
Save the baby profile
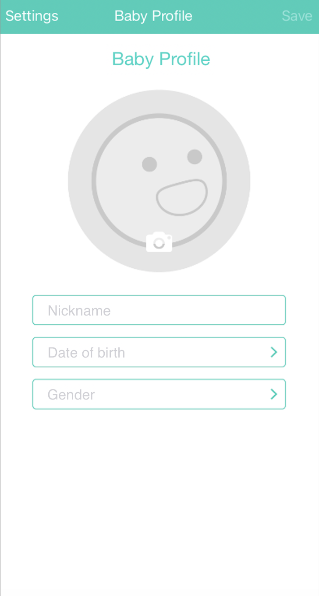[297, 16]
